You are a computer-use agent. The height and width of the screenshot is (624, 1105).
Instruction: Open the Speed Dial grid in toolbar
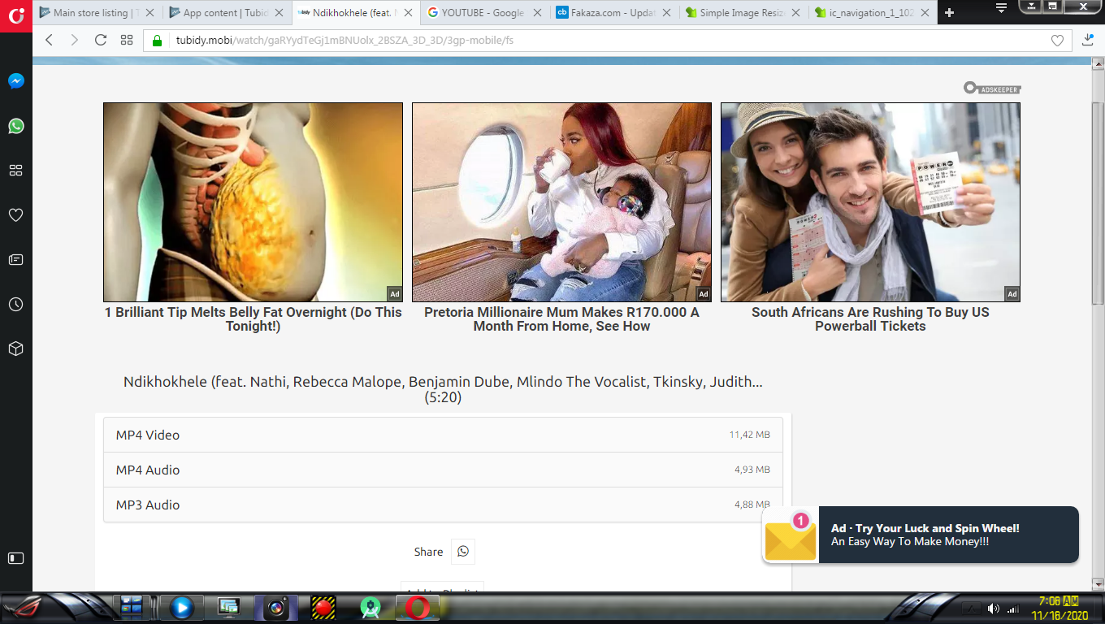[x=127, y=40]
